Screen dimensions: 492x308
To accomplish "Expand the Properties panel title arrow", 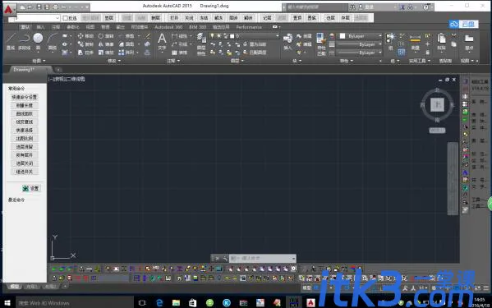I will [x=352, y=61].
